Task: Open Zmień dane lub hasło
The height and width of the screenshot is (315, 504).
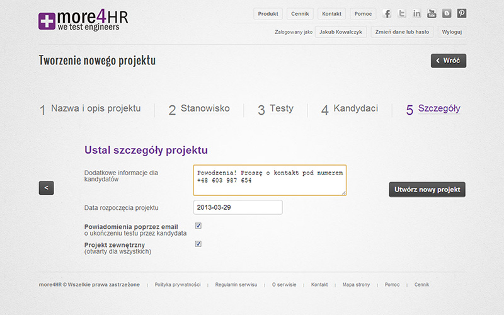Action: (402, 32)
